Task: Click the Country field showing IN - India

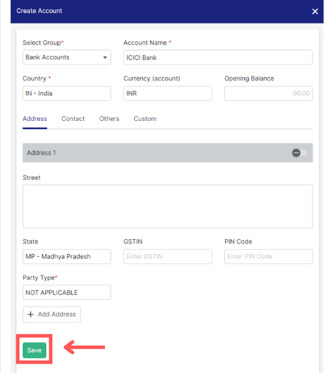Action: tap(67, 93)
